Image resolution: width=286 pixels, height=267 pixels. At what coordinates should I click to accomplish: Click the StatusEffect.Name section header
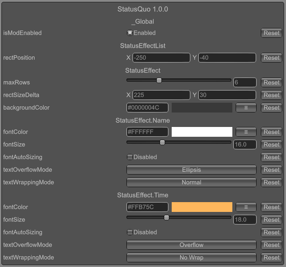click(x=143, y=120)
